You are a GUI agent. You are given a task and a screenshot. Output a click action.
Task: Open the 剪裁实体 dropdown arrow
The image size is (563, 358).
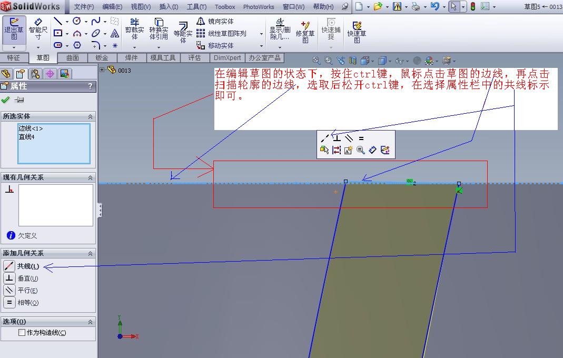(x=134, y=47)
